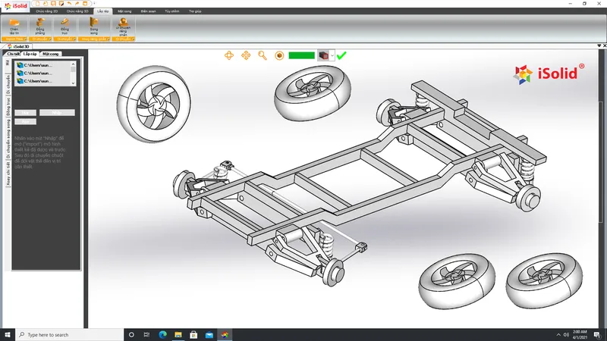The height and width of the screenshot is (341, 607).
Task: Click the Chèn tập tin ribbon icon
Action: [x=14, y=27]
